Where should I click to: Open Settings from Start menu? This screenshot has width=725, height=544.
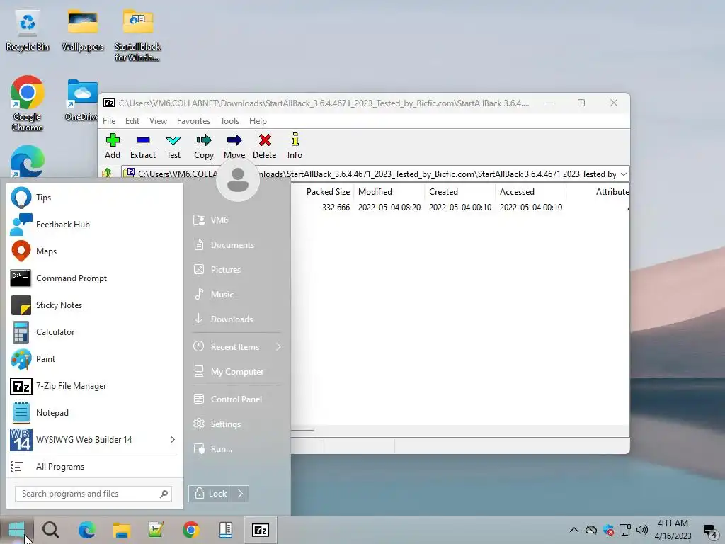pyautogui.click(x=236, y=424)
